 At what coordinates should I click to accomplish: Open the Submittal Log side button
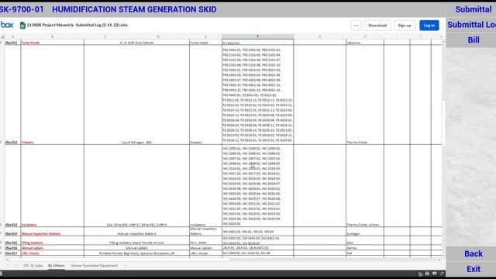click(471, 25)
